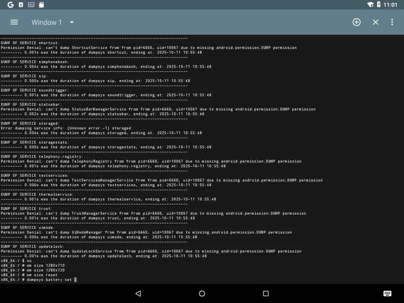The height and width of the screenshot is (303, 404).
Task: Select 'DUMP OF SERVICE sip:' line
Action: coord(24,76)
